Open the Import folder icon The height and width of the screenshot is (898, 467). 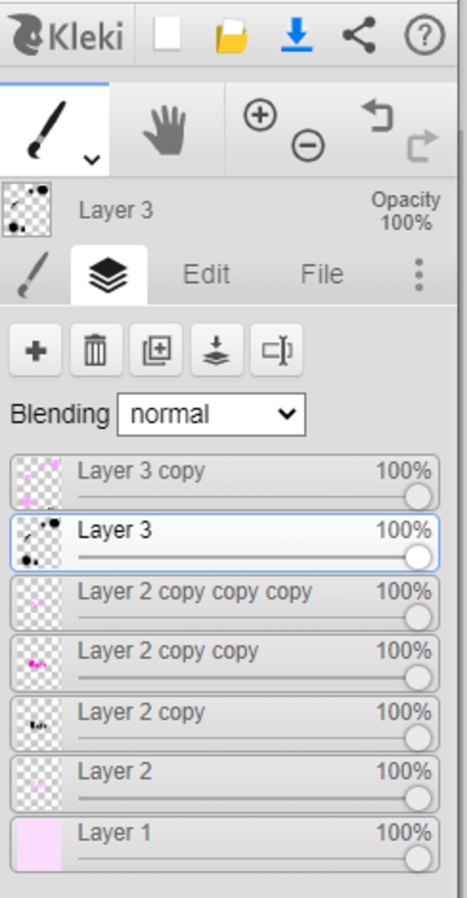tap(232, 35)
